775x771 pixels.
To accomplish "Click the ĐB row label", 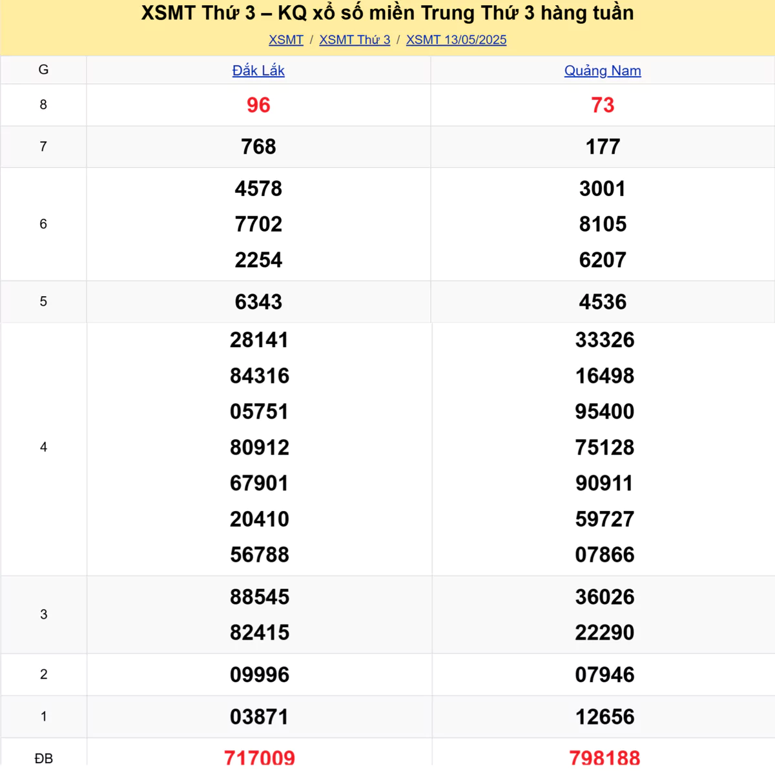I will coord(43,758).
